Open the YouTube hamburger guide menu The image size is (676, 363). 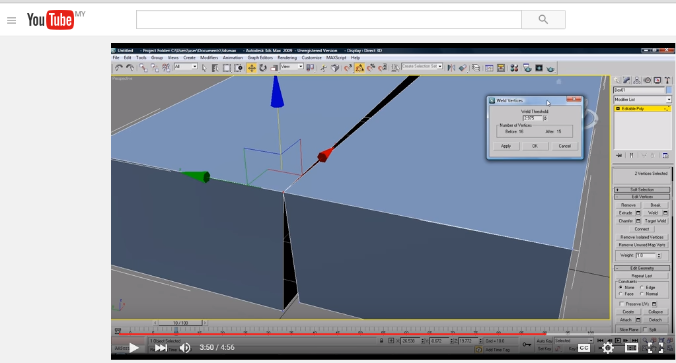point(12,20)
